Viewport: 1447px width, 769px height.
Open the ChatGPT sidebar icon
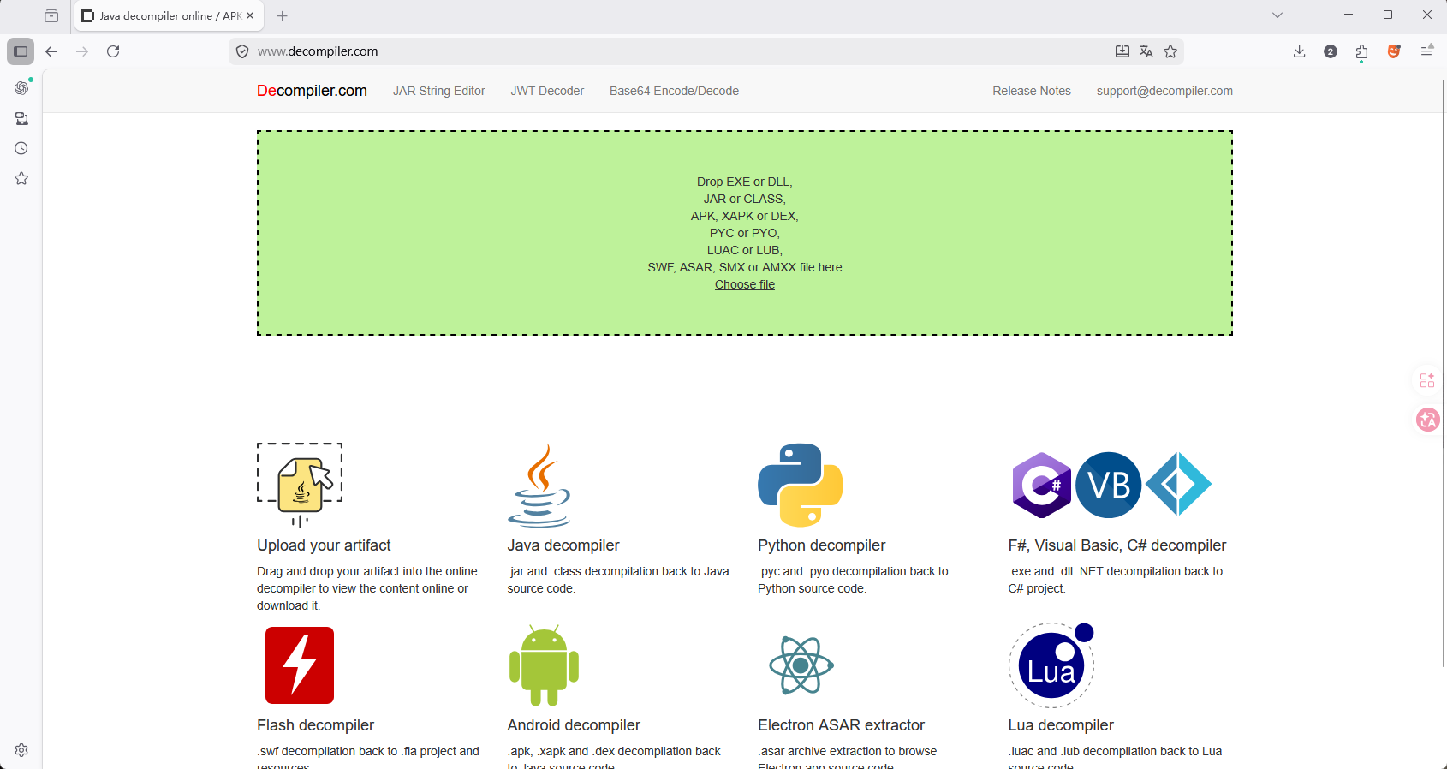[x=21, y=87]
